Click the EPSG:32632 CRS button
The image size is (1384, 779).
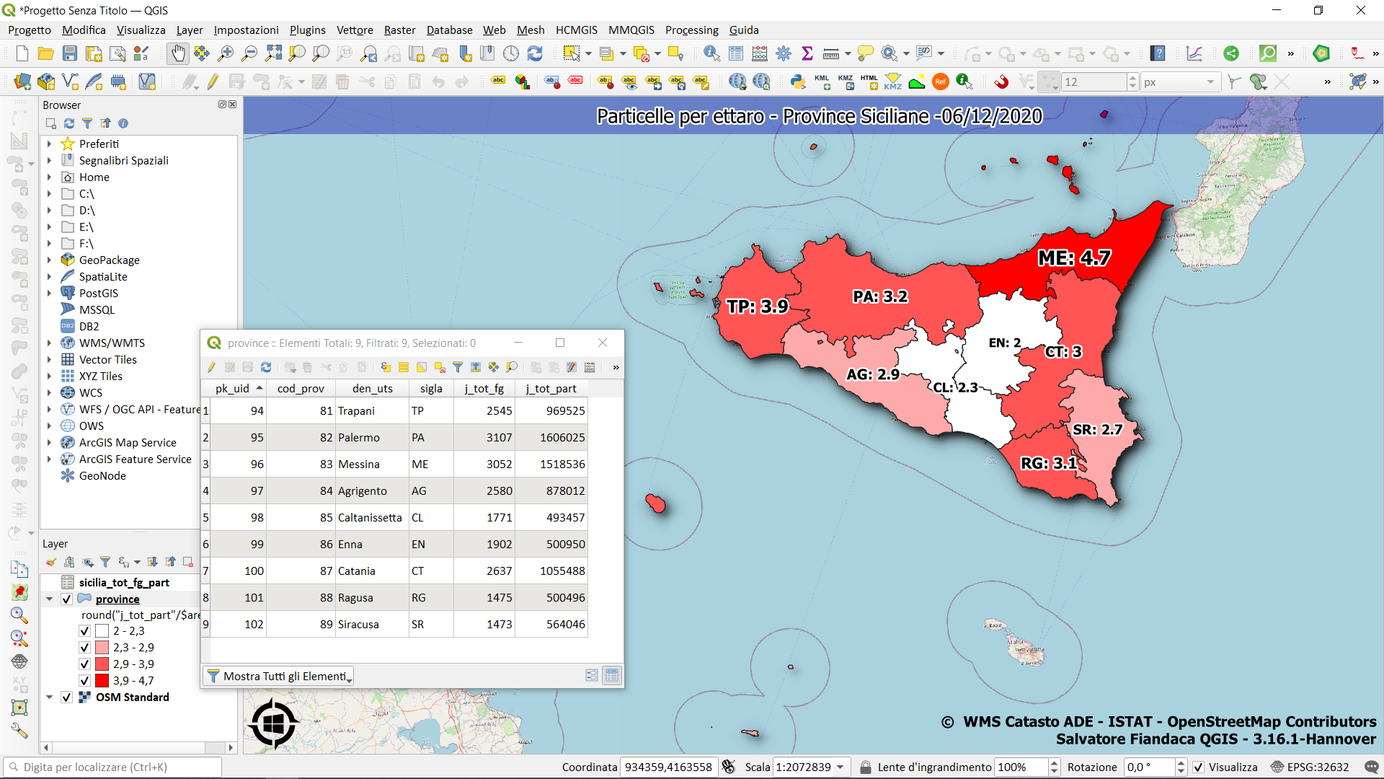[1310, 767]
